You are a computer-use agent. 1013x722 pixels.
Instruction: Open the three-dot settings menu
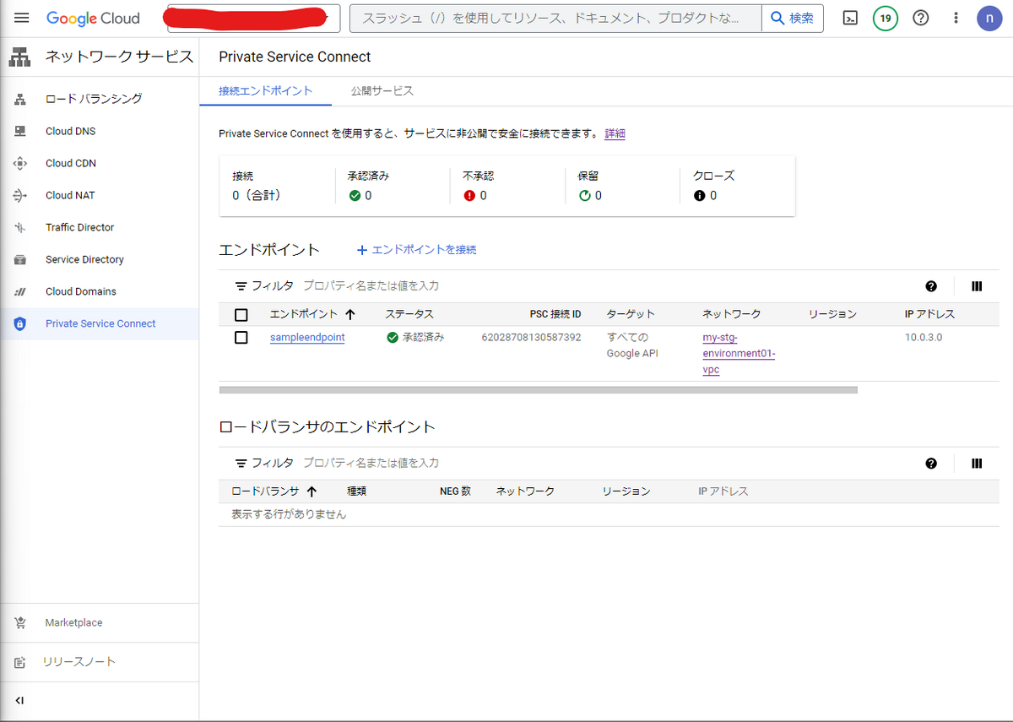coord(956,18)
